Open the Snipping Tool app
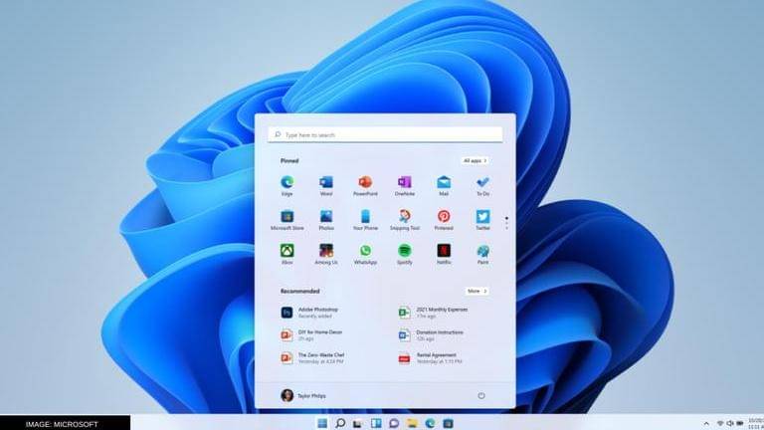Viewport: 764px width, 430px height. tap(404, 217)
